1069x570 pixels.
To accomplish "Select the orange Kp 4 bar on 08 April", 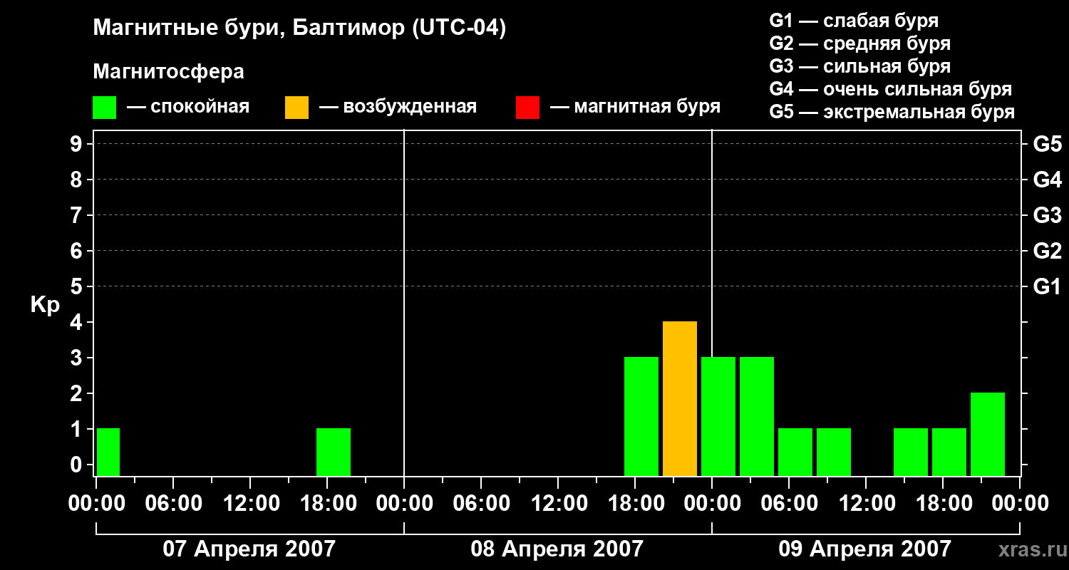I will click(680, 399).
